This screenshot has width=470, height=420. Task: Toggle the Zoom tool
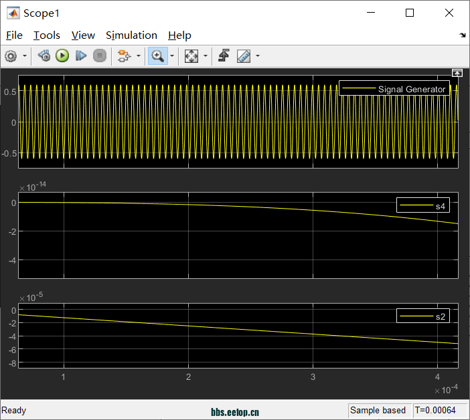coord(157,56)
